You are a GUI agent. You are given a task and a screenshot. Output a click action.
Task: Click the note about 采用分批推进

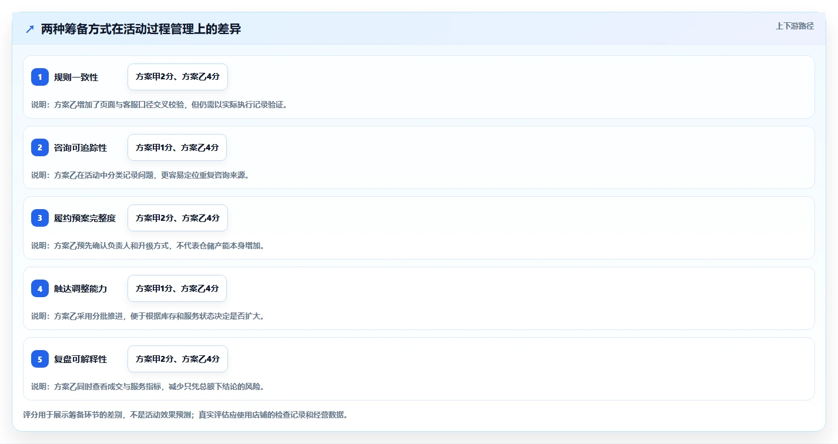click(x=148, y=316)
